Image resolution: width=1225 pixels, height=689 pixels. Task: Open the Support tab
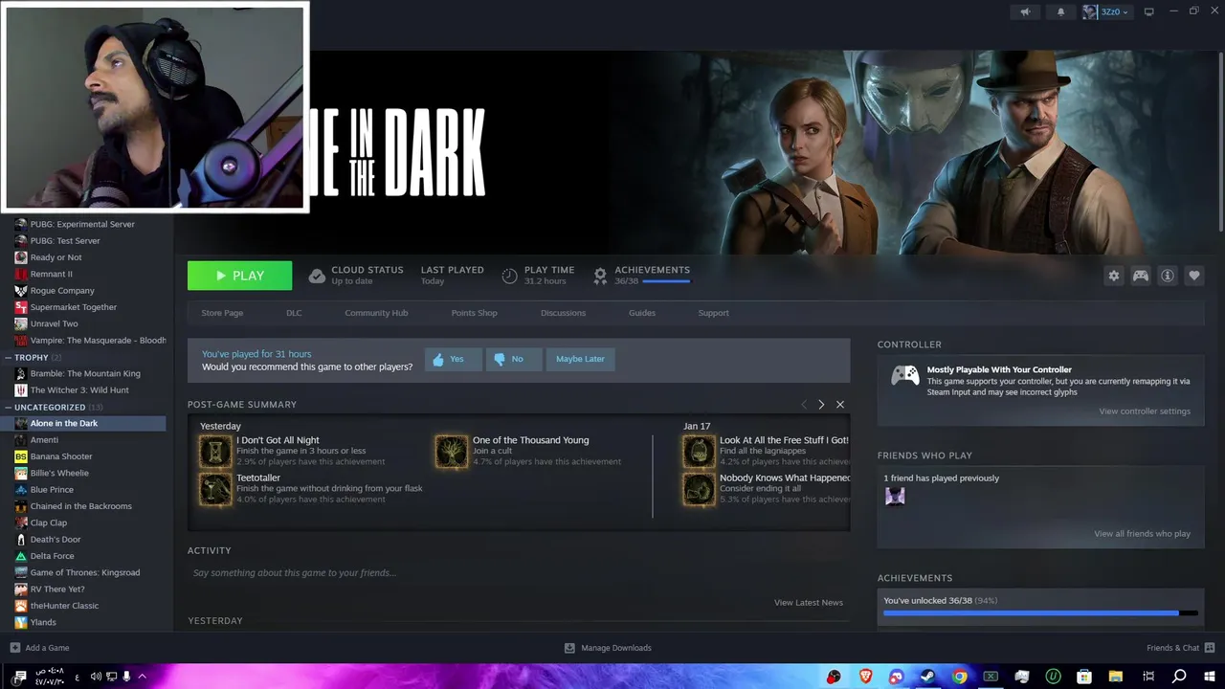[713, 313]
